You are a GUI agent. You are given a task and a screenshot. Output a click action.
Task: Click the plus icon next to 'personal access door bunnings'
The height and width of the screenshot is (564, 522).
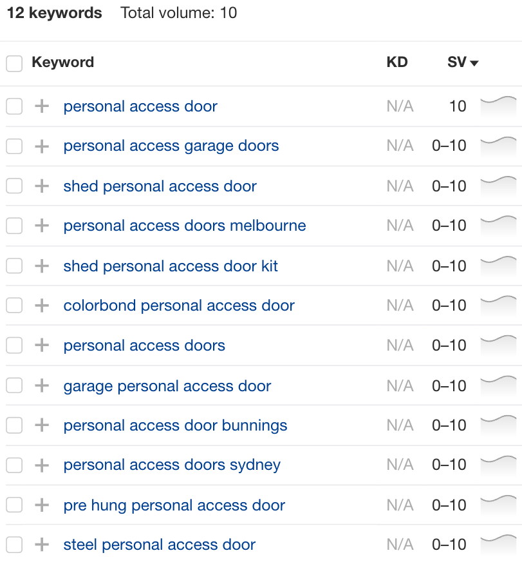pos(41,425)
